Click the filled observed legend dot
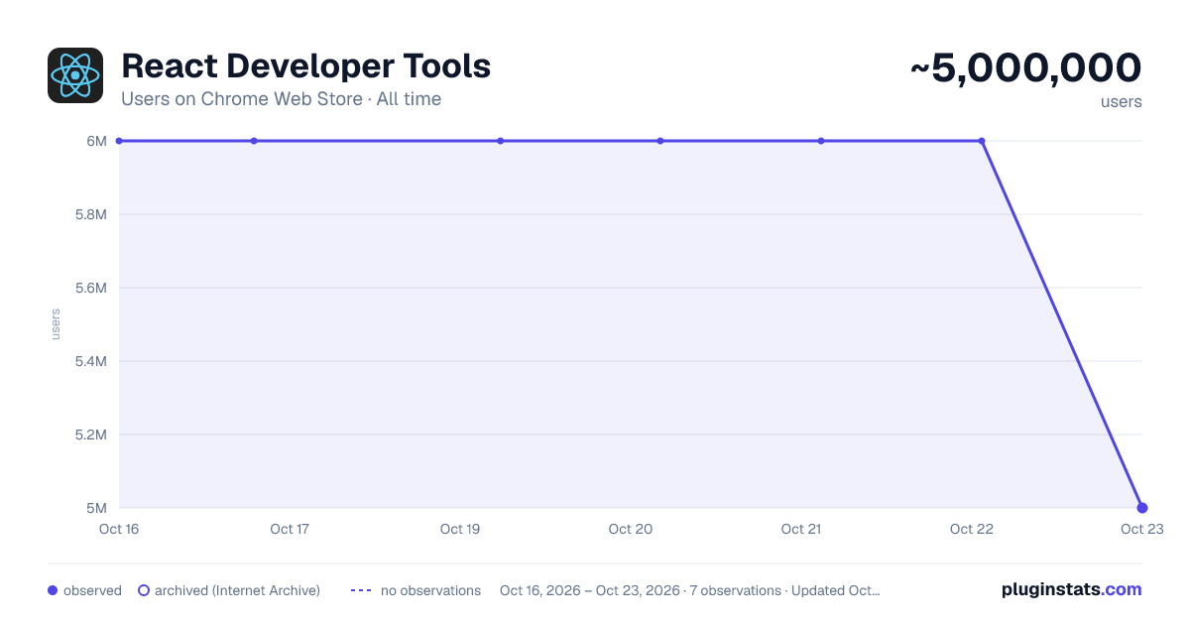The height and width of the screenshot is (625, 1190). coord(53,590)
